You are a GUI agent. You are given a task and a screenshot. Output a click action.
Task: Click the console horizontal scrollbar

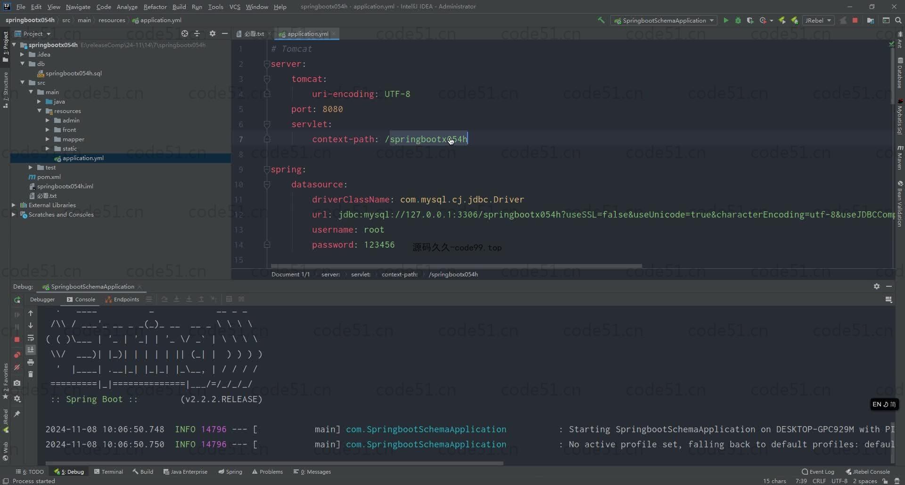pos(274,463)
